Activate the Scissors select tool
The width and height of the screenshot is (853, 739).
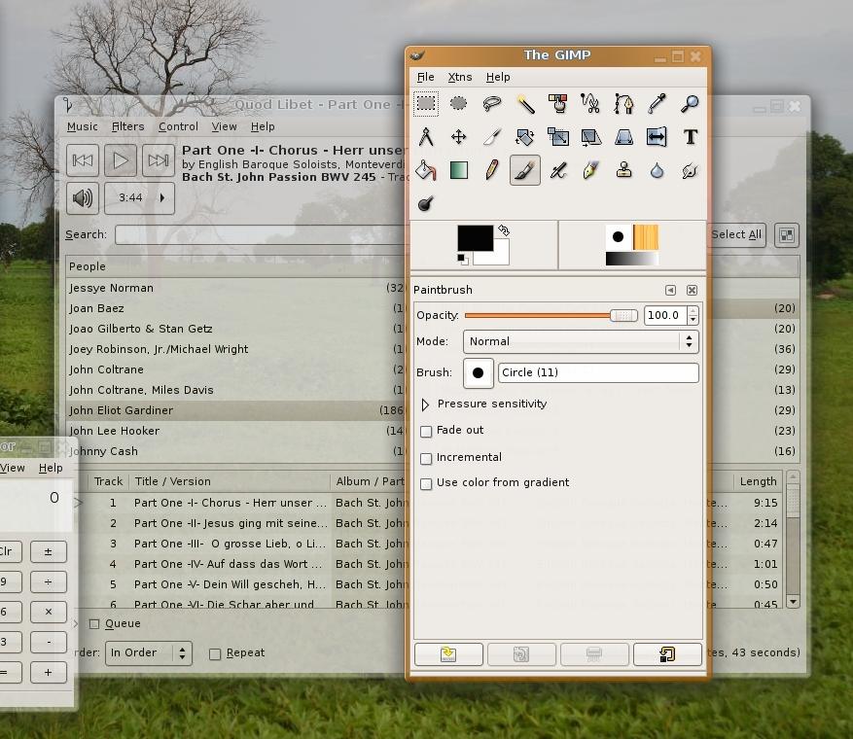(590, 103)
